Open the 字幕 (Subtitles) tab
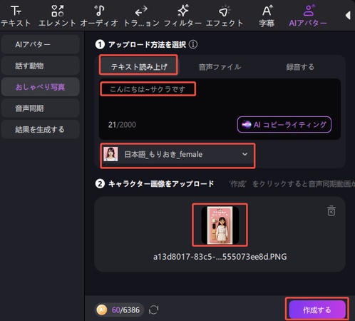Screen dimensions: 355x321 coord(267,16)
